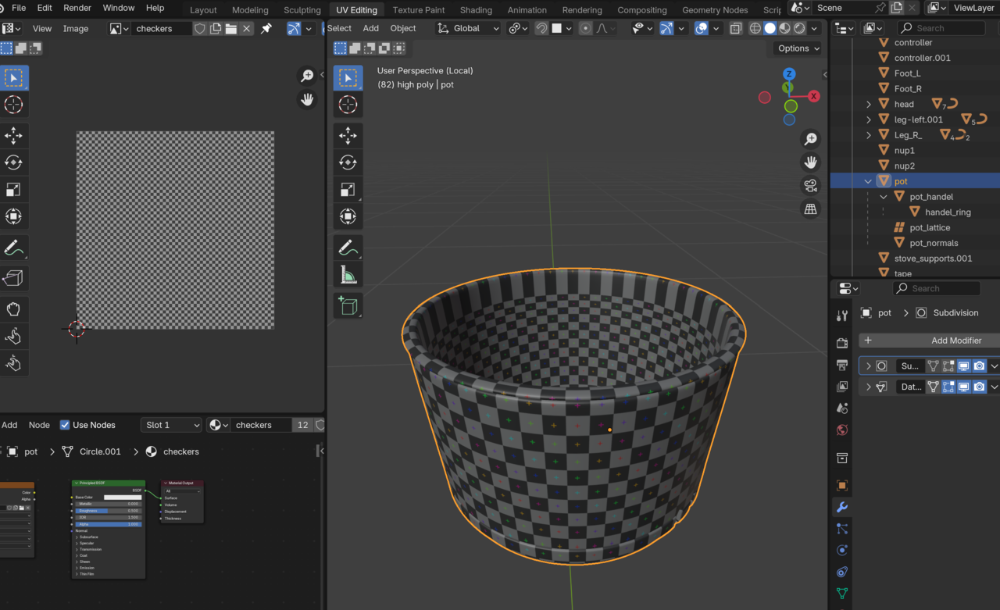Open the Tool properties tab
This screenshot has width=1000, height=610.
[842, 316]
